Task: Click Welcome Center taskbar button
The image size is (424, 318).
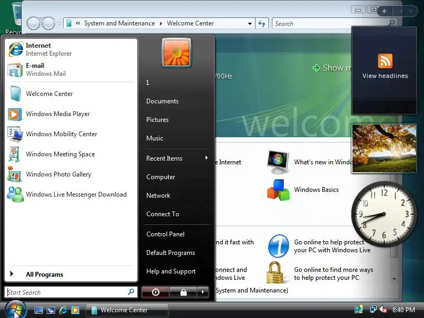Action: (x=127, y=310)
